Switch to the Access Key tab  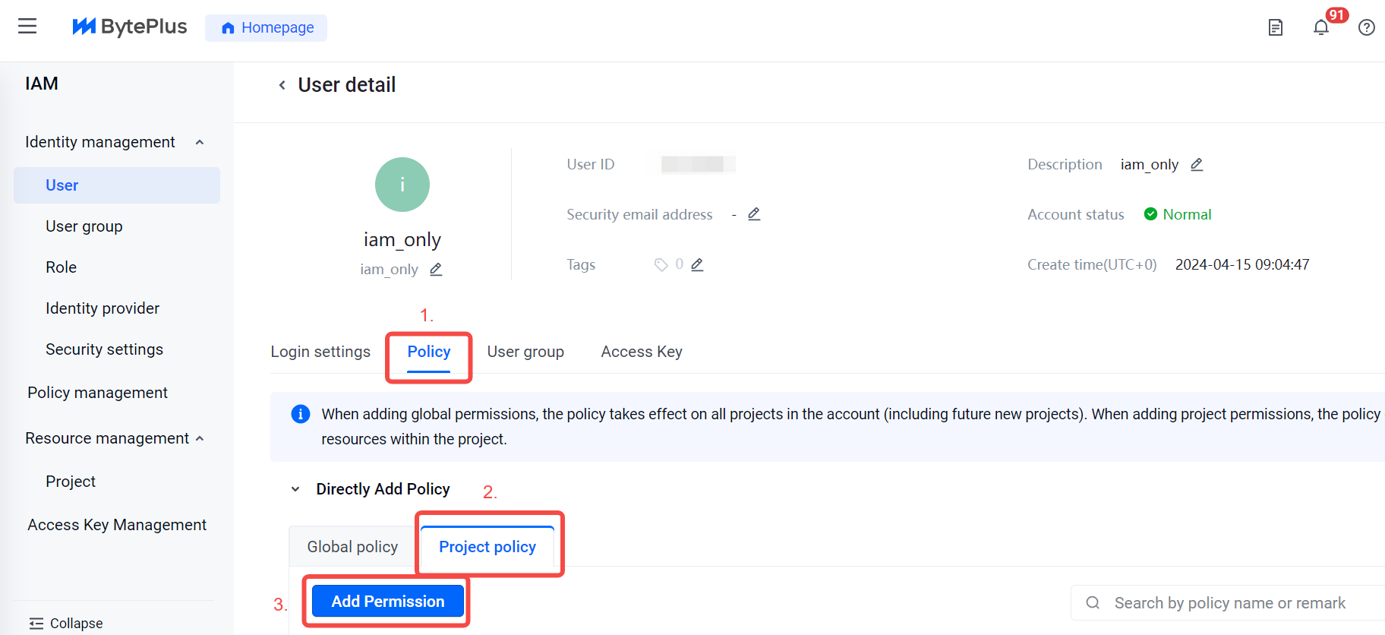coord(642,352)
